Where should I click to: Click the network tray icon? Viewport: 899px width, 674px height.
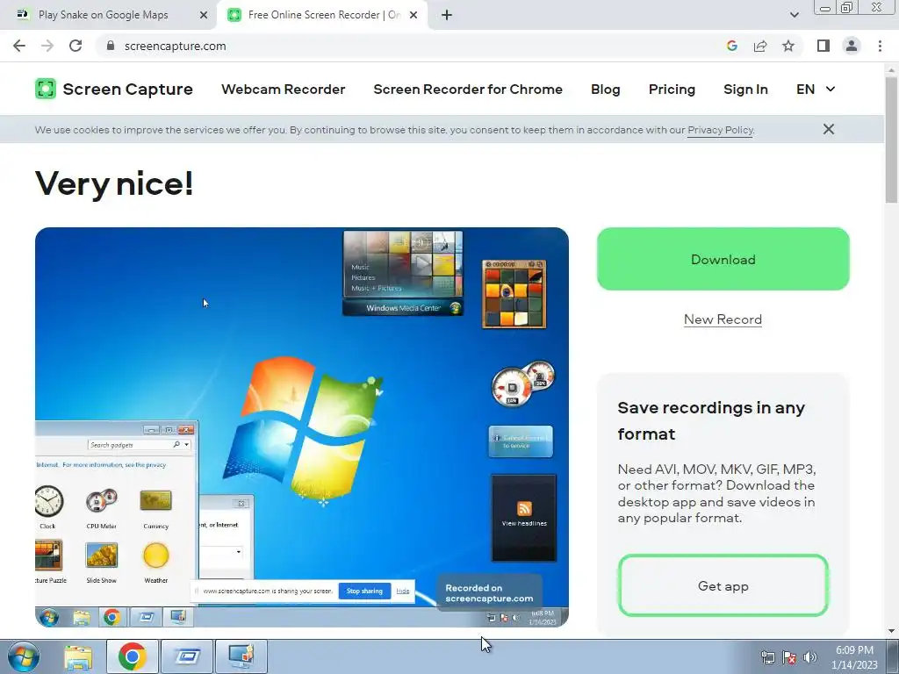tap(767, 657)
